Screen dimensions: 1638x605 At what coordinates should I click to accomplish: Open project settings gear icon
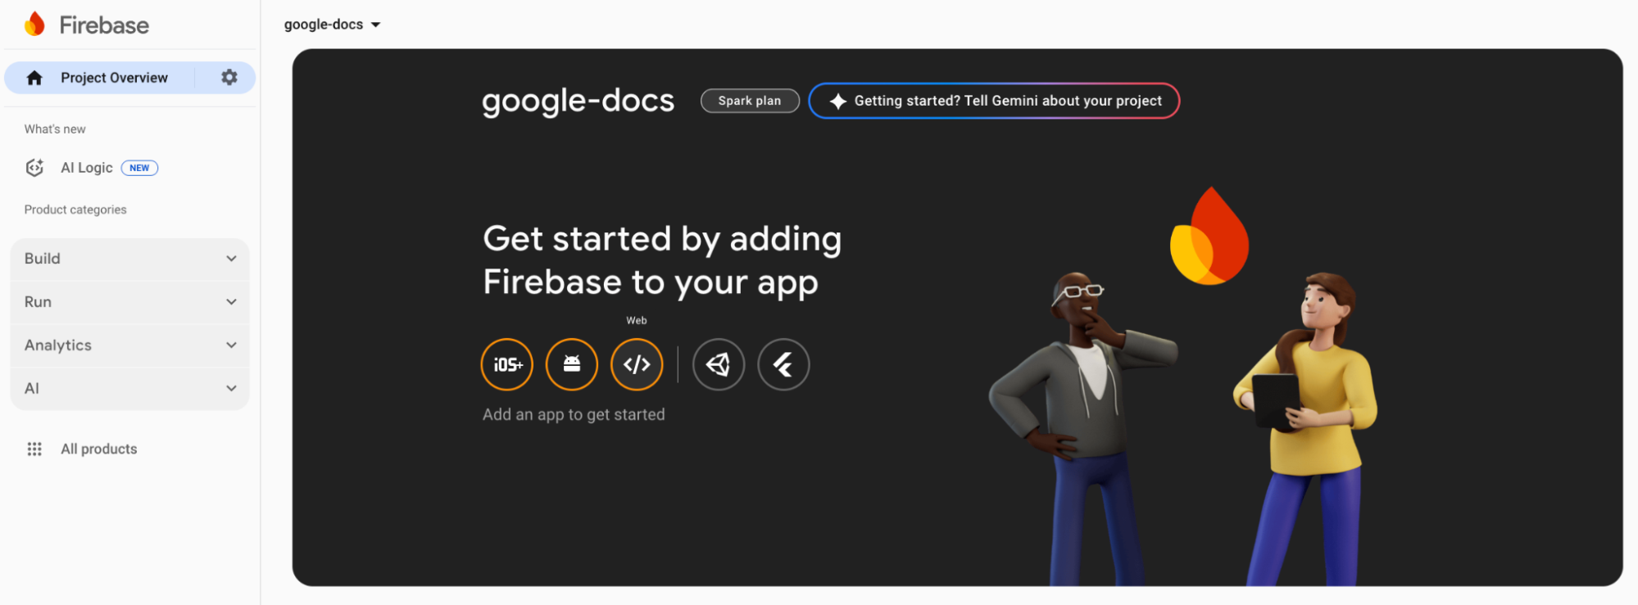pos(229,77)
